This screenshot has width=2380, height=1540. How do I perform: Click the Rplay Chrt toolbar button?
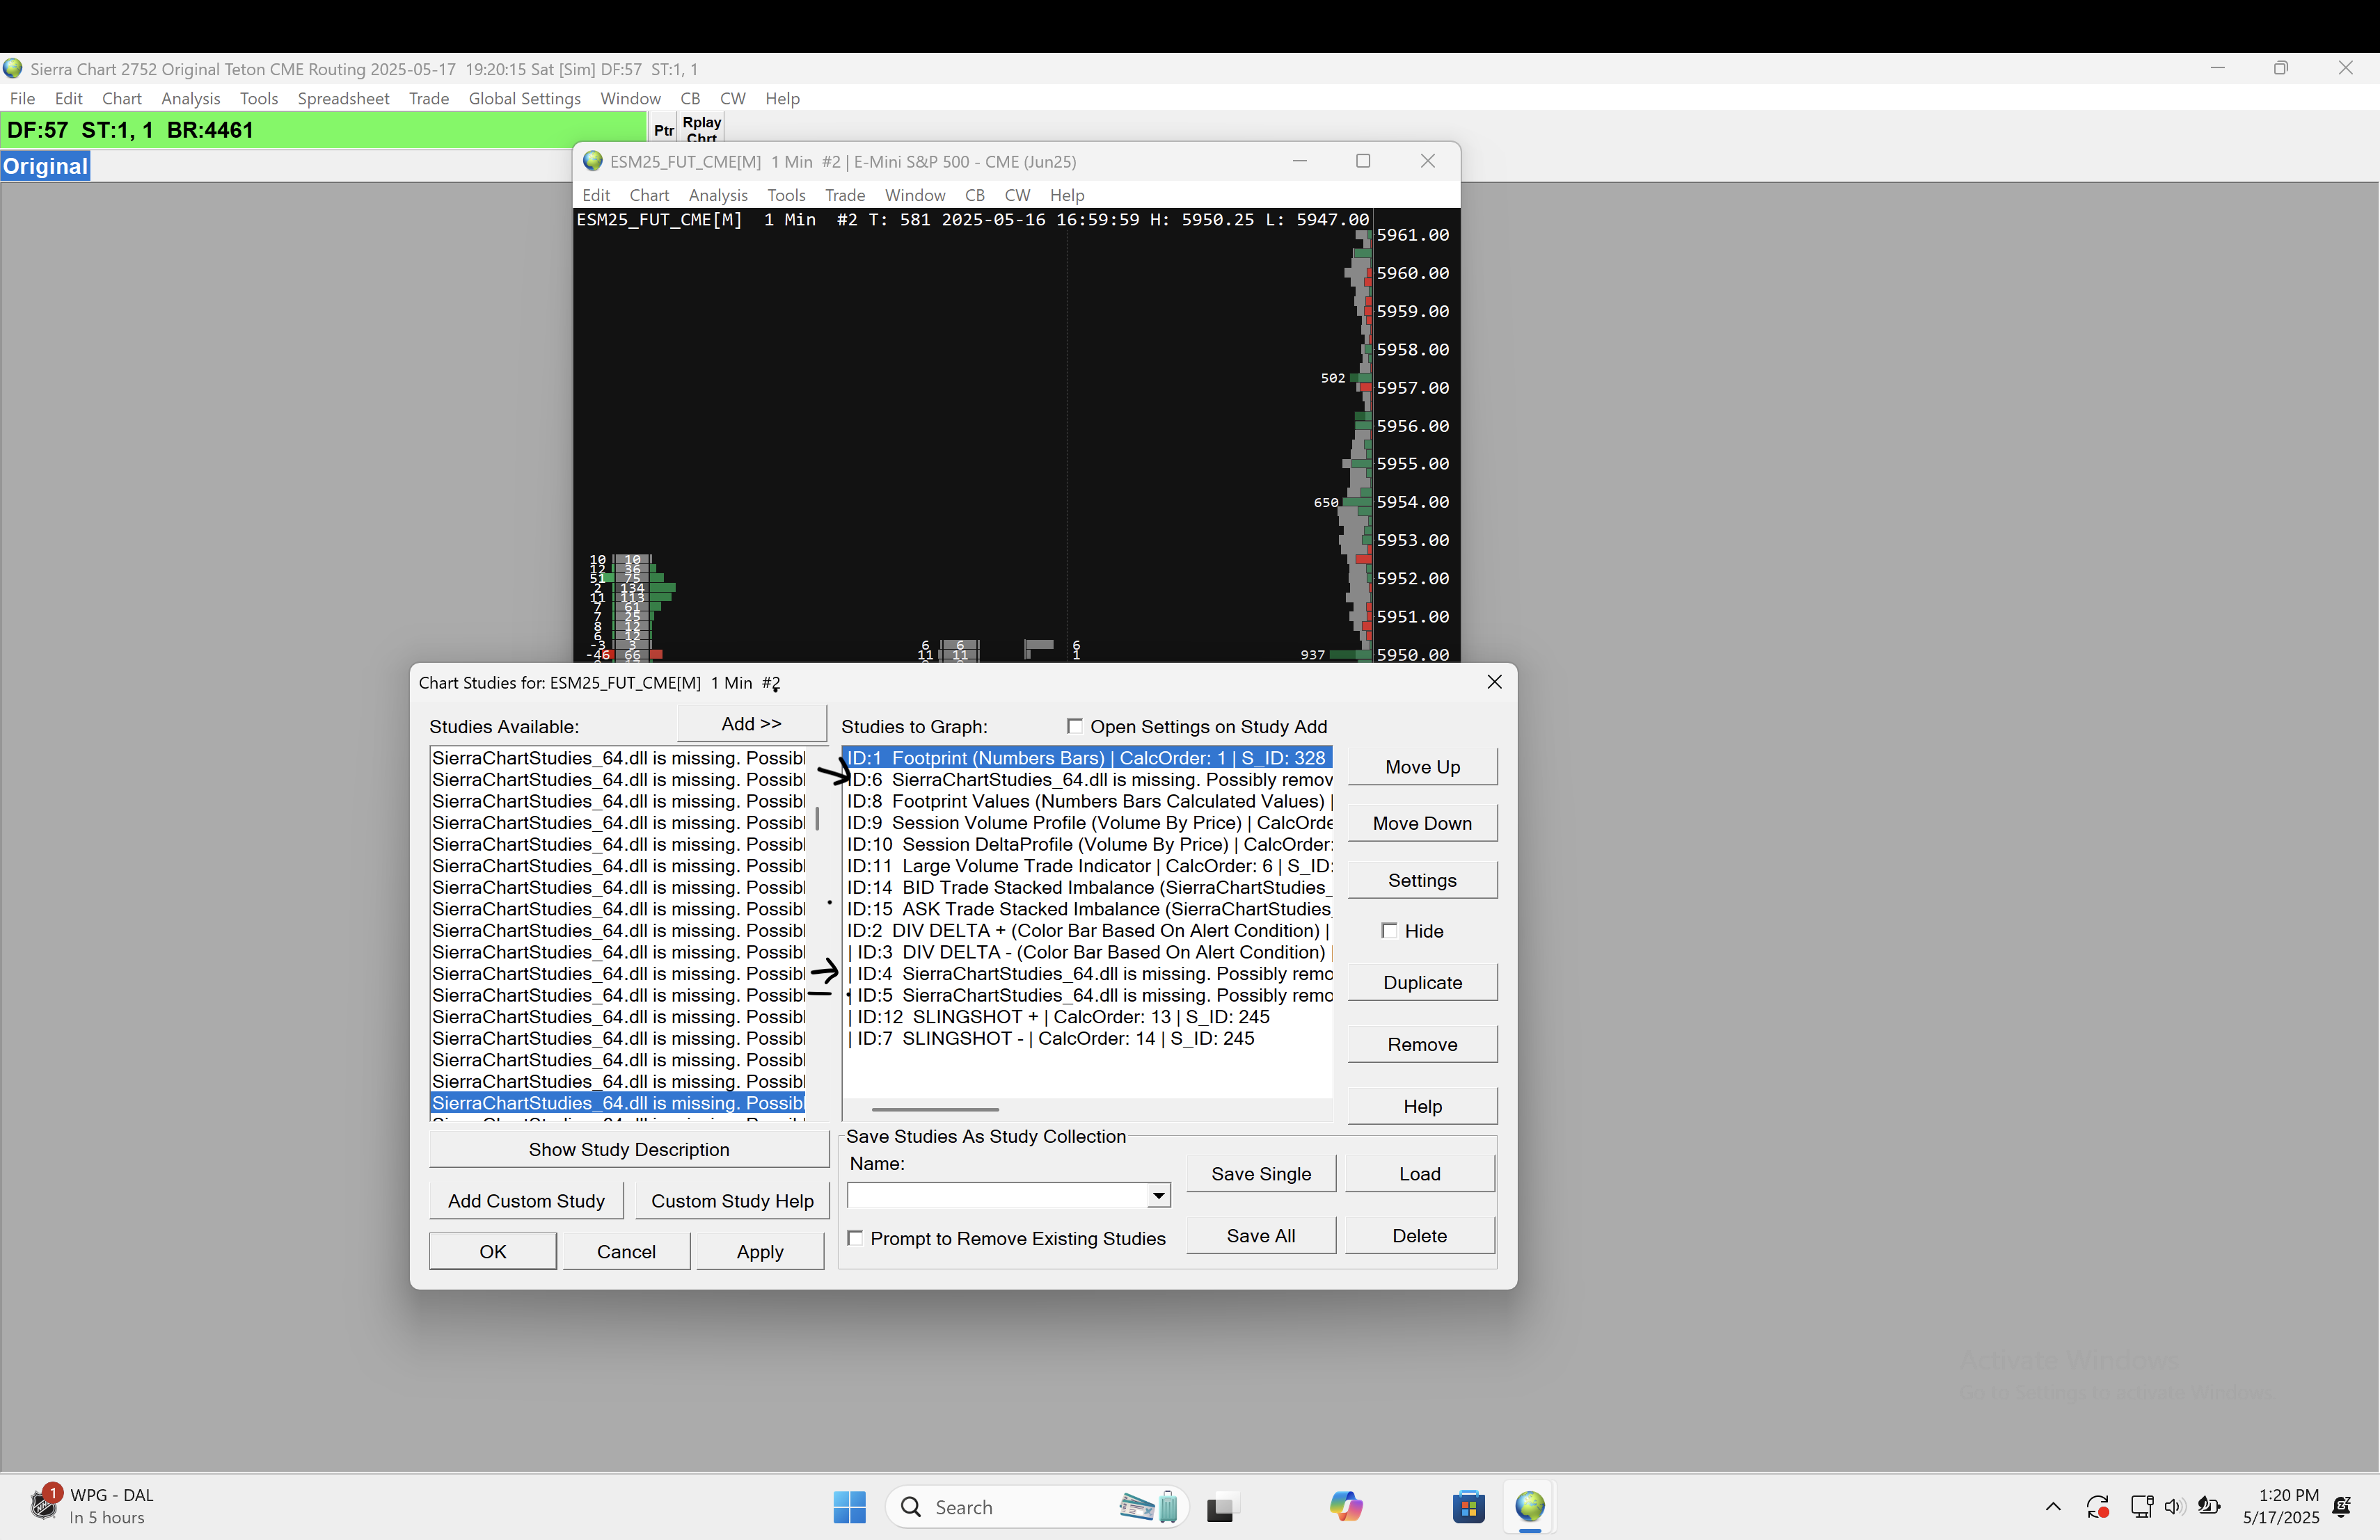[x=701, y=129]
